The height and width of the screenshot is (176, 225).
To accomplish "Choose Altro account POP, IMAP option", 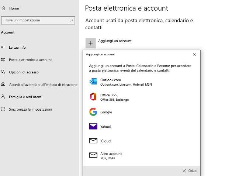I will (141, 156).
